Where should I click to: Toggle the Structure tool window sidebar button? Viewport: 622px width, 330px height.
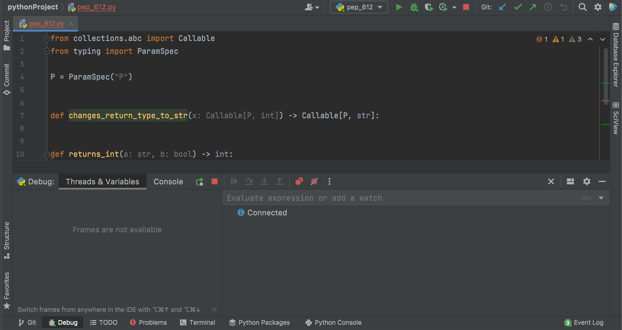click(6, 240)
